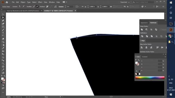Convert anchor point to smooth
Viewport: 175px width, 98px height.
point(24,7)
